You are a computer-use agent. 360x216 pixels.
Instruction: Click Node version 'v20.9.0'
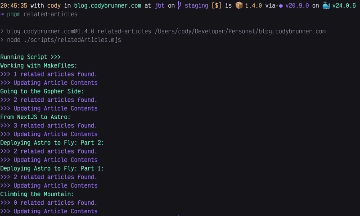coord(297,5)
